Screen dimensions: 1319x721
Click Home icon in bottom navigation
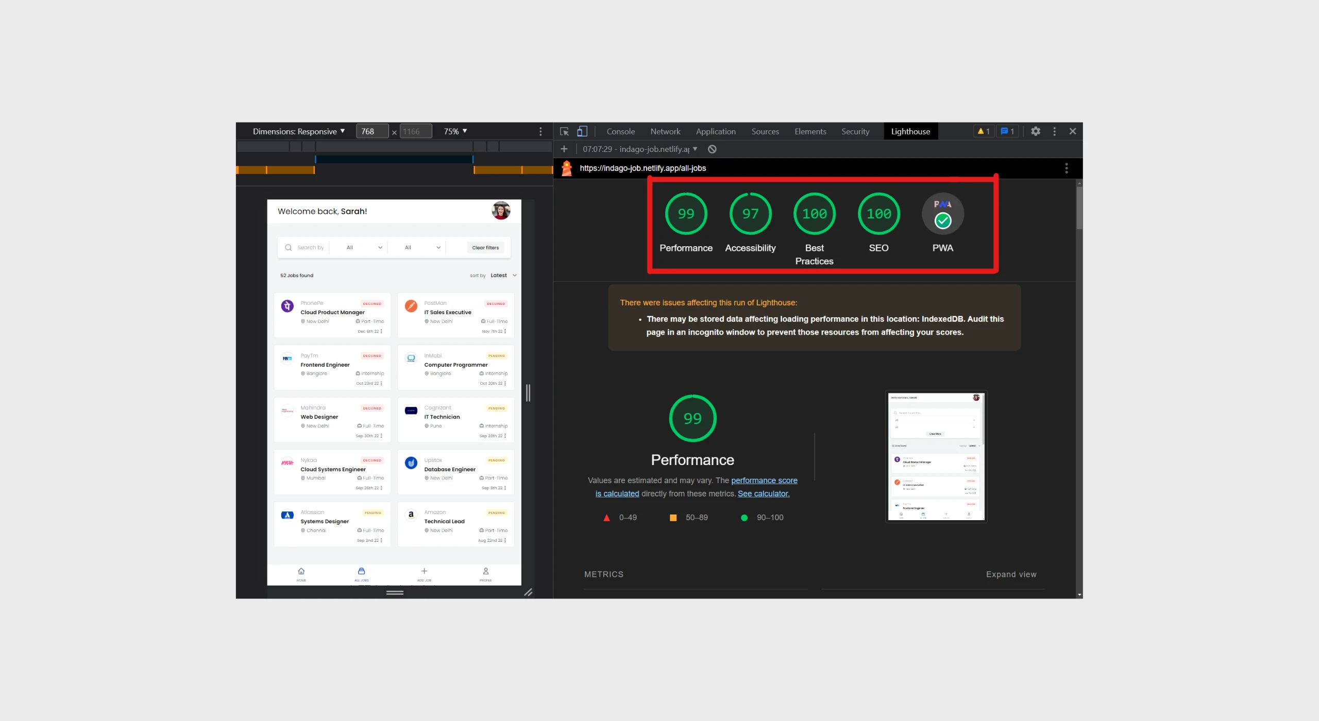coord(301,571)
